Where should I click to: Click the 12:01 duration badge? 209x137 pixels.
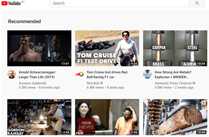pos(65,63)
